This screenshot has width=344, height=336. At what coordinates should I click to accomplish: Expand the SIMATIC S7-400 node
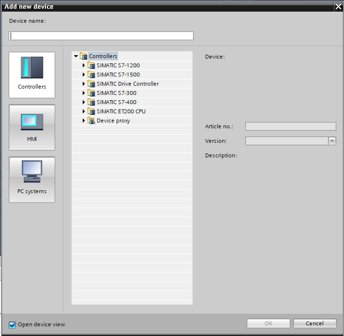[x=84, y=102]
